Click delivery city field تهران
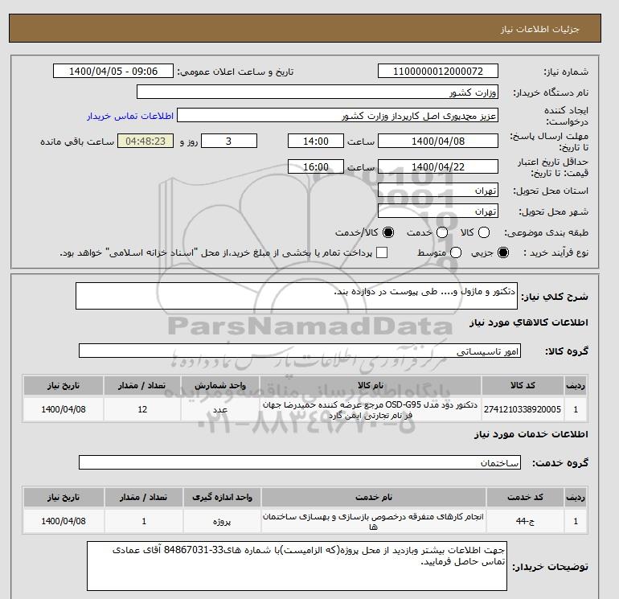 pos(438,211)
